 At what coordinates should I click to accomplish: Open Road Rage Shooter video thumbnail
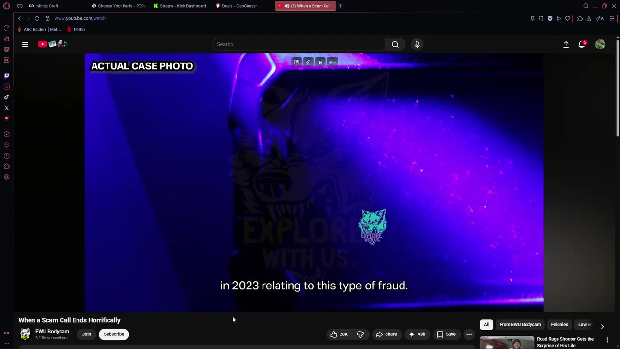[507, 342]
